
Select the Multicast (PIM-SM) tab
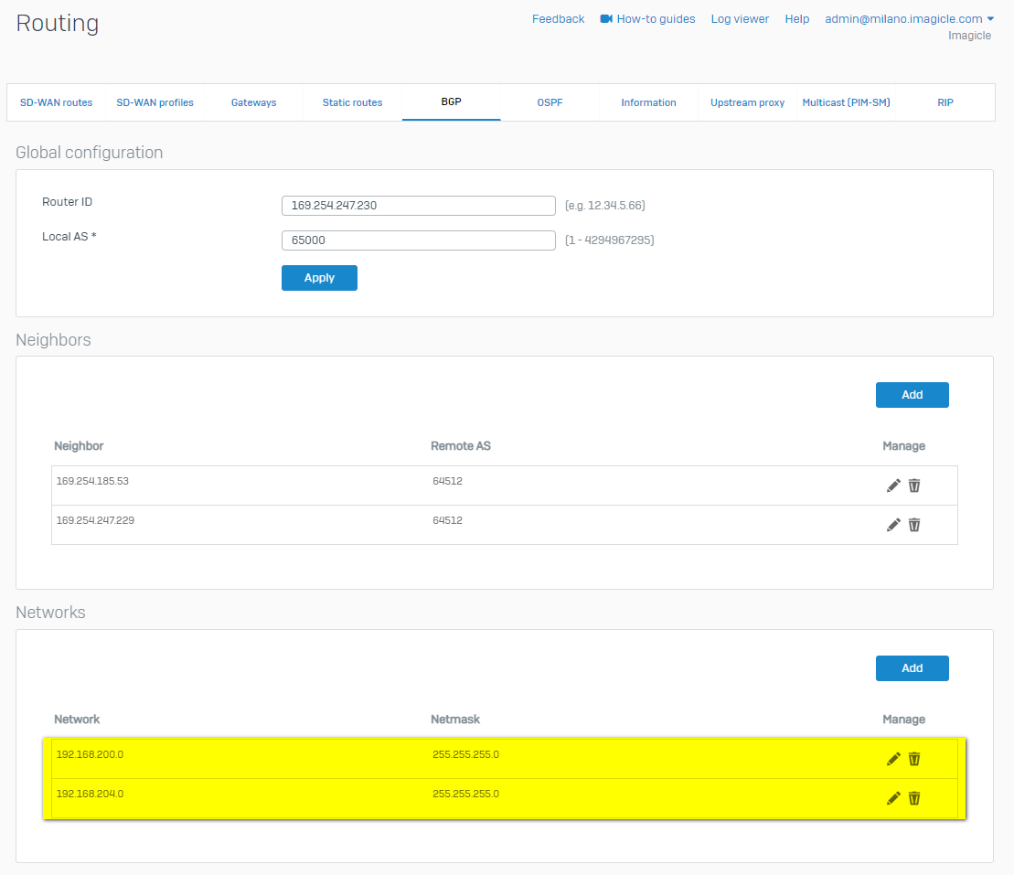846,102
